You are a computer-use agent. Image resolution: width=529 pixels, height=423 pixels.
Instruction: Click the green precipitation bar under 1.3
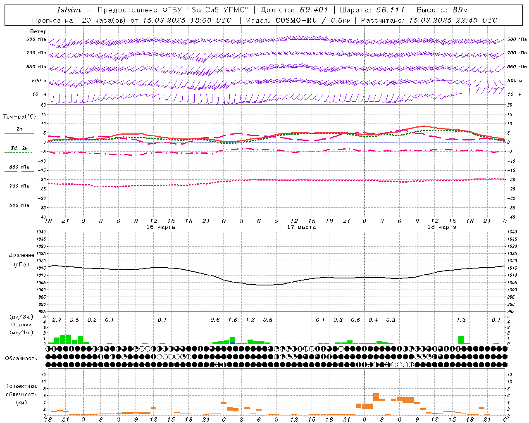click(x=461, y=340)
